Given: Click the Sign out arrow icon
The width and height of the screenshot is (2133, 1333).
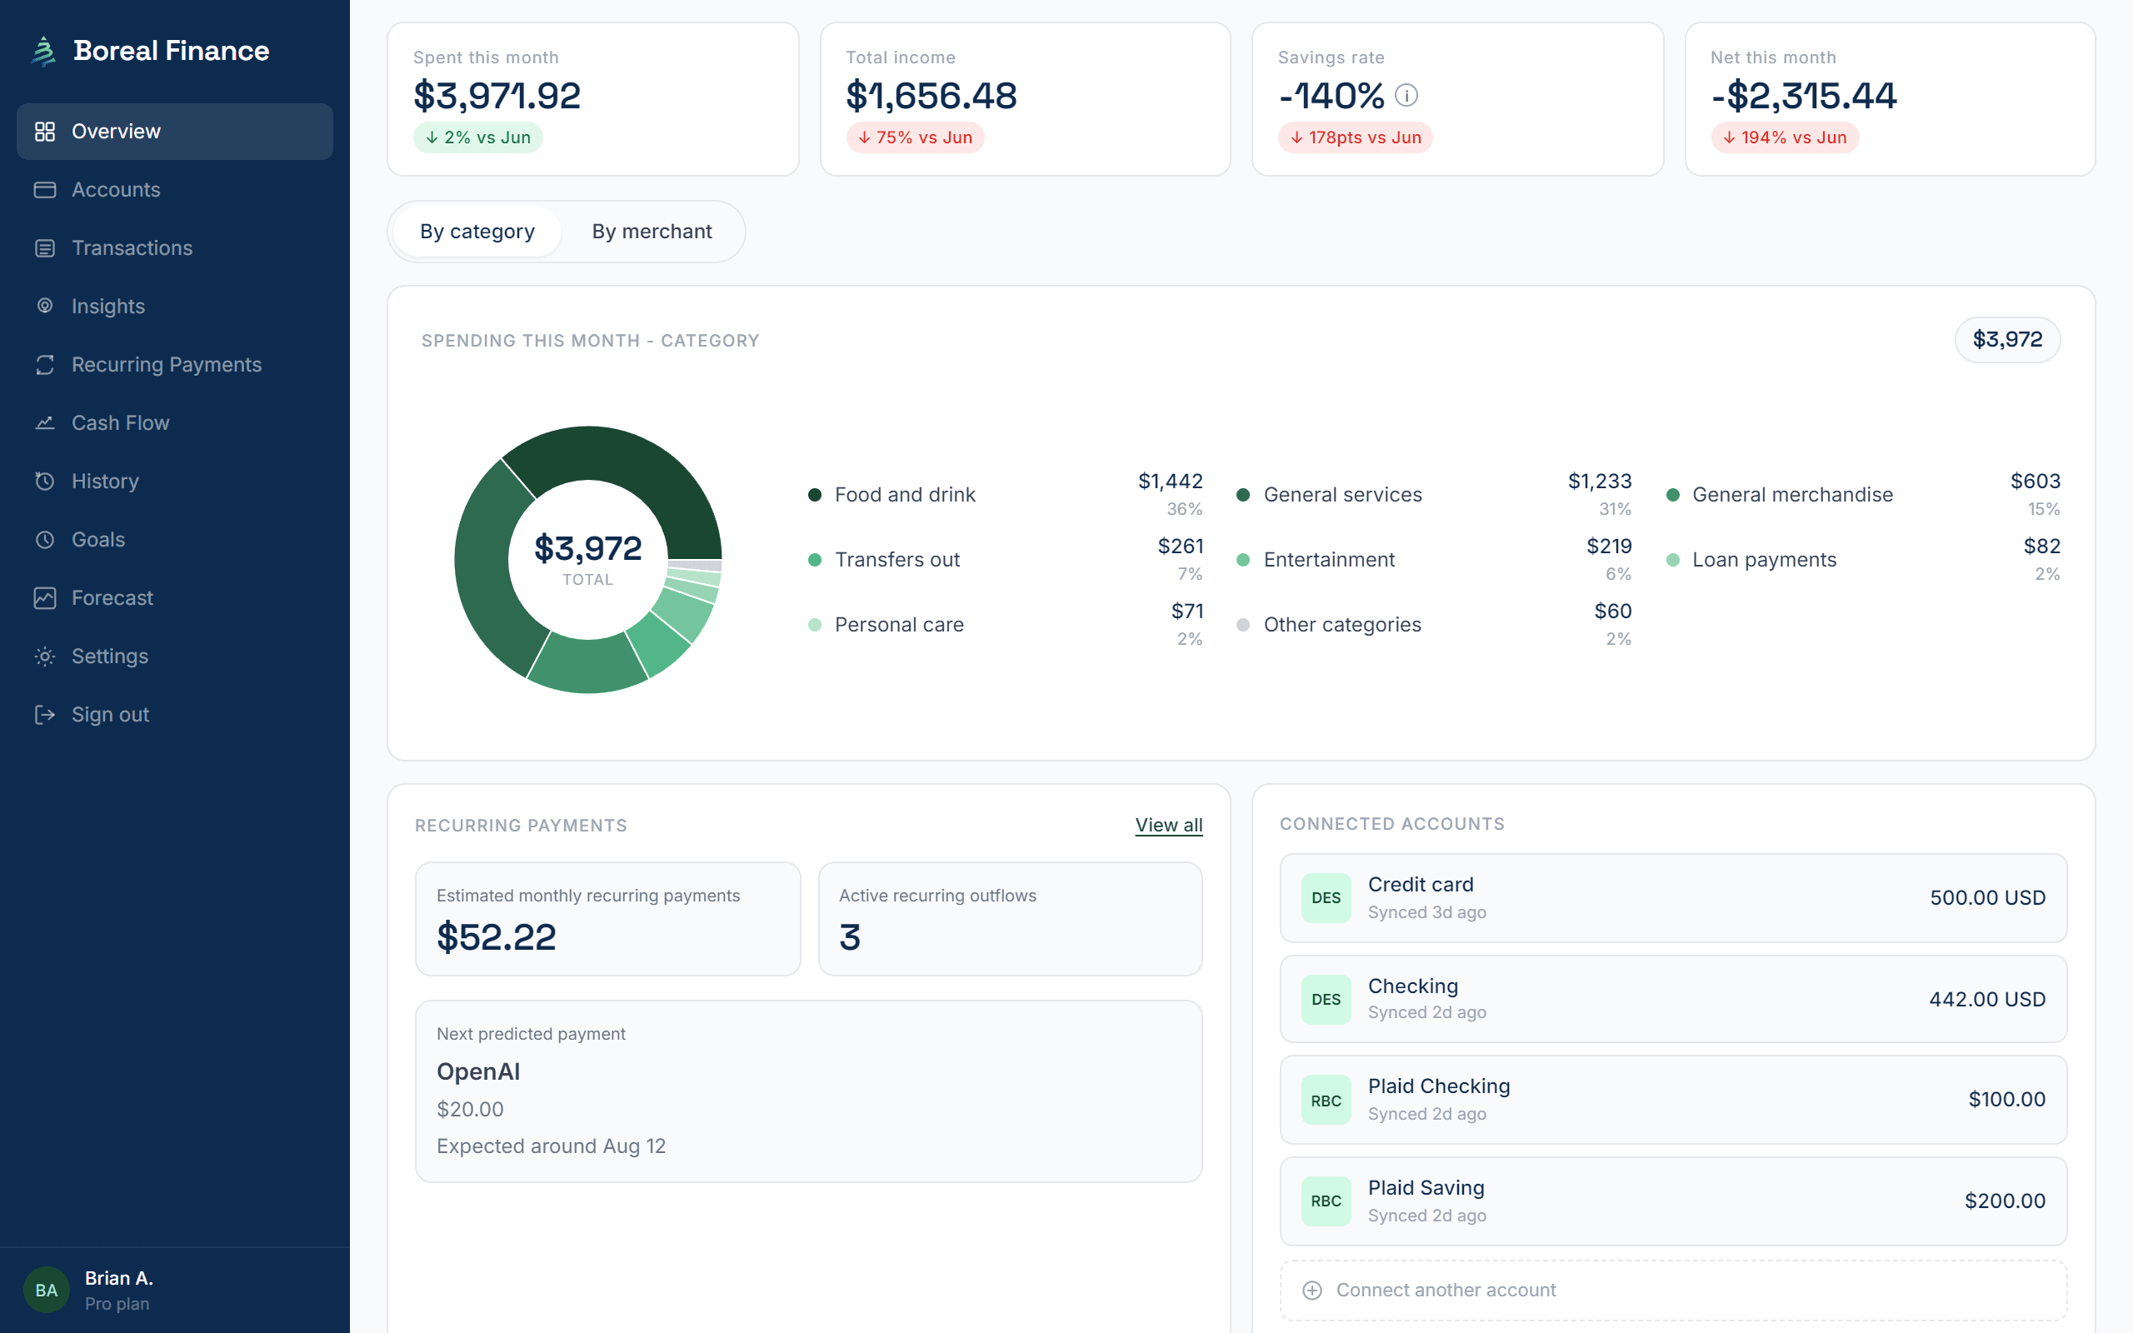Looking at the screenshot, I should point(45,714).
